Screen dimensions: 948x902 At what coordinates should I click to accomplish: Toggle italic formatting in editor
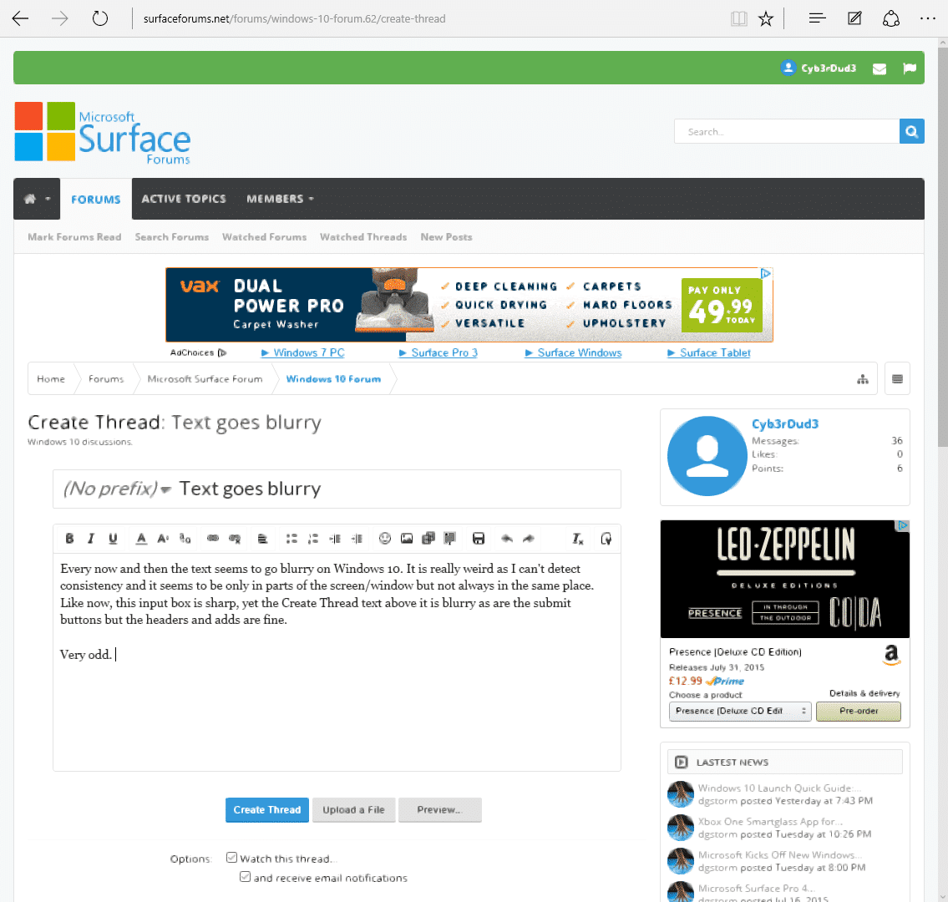pos(91,538)
